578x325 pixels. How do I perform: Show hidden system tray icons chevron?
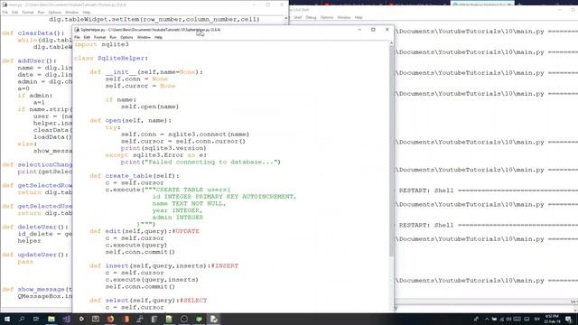click(x=487, y=319)
